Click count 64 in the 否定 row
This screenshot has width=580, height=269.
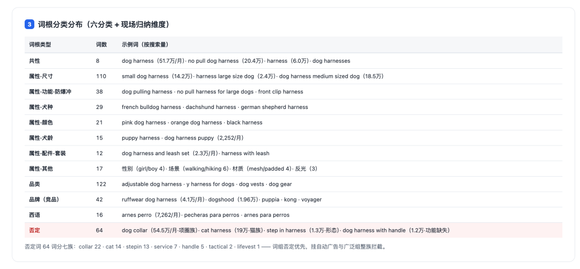[x=99, y=230]
